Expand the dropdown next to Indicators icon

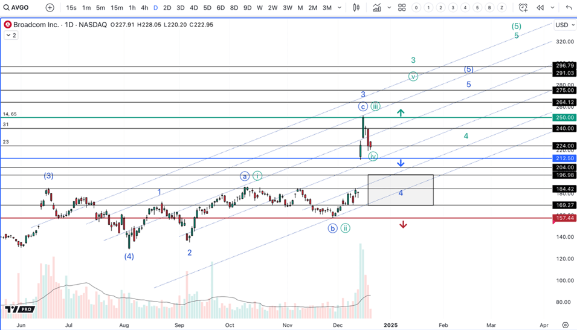(x=388, y=8)
